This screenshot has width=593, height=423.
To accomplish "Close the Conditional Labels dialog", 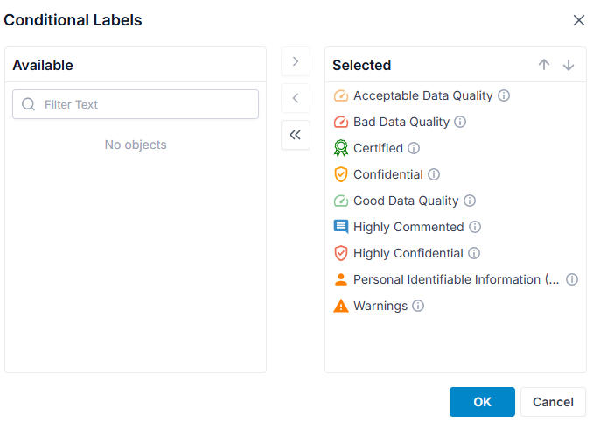I will pos(579,20).
